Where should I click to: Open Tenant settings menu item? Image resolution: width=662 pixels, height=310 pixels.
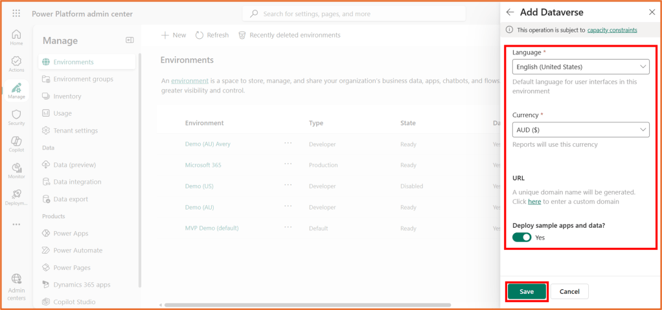click(75, 131)
